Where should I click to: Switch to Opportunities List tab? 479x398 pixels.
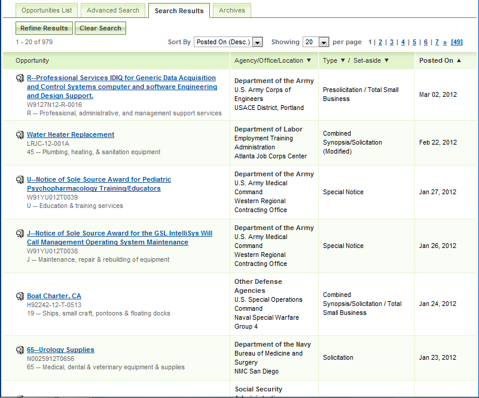(x=47, y=10)
